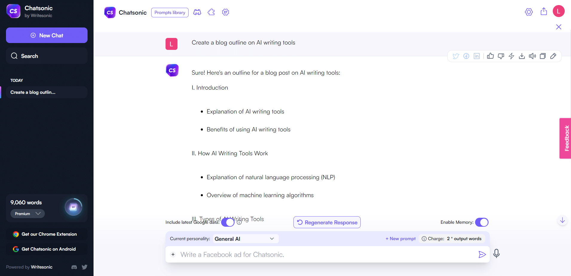
Task: Click heading 'II. How AI Writing Tools Work'
Action: tap(230, 153)
